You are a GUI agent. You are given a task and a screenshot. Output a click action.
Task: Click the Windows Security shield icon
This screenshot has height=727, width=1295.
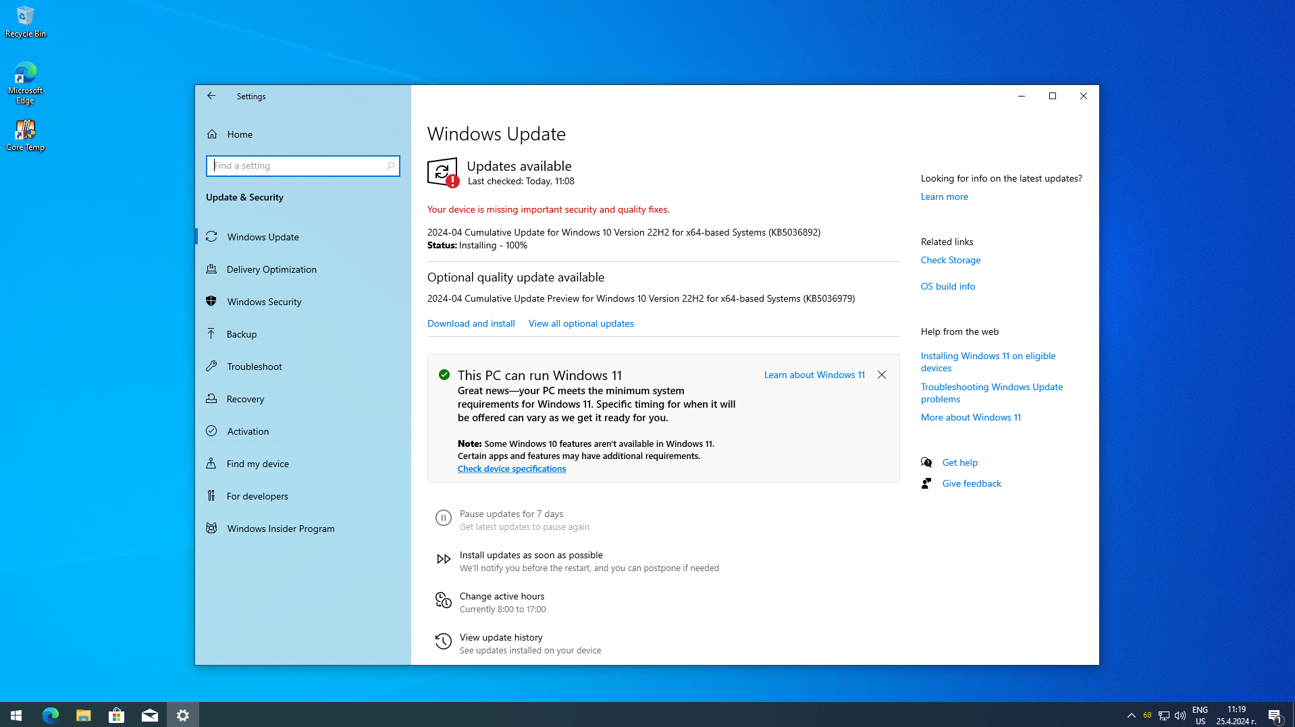(211, 302)
